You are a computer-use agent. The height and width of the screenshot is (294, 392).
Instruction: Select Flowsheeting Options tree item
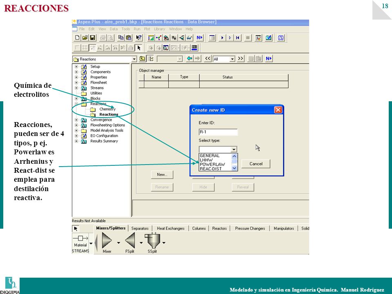coord(107,125)
